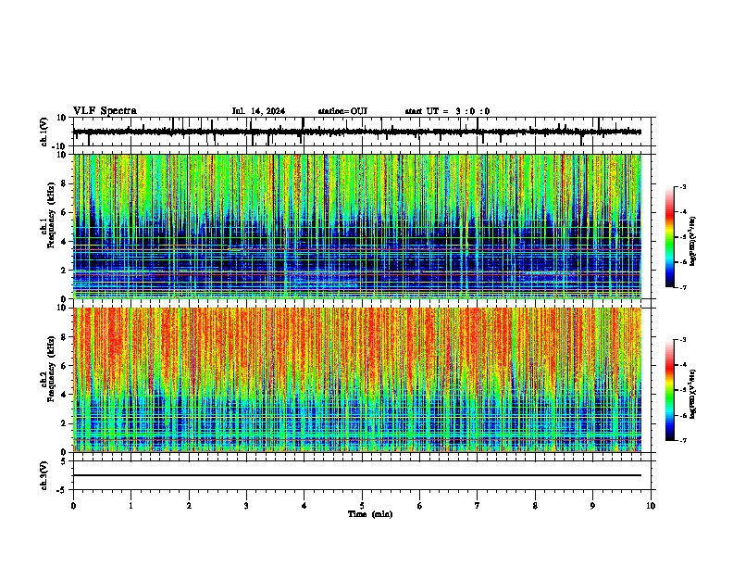Click time axis tick label "3"
733x567 pixels.
click(246, 506)
